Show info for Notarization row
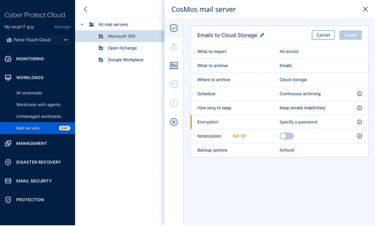Viewport: 375px width, 226px height. [x=359, y=136]
